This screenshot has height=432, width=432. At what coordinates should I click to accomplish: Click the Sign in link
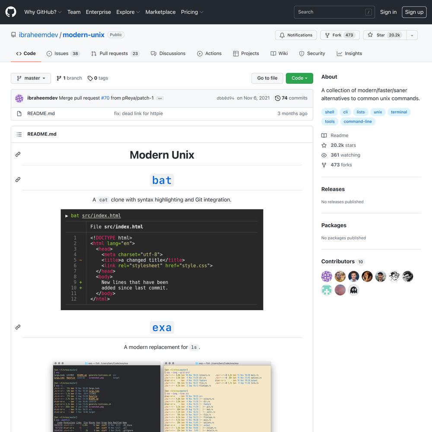pyautogui.click(x=388, y=12)
